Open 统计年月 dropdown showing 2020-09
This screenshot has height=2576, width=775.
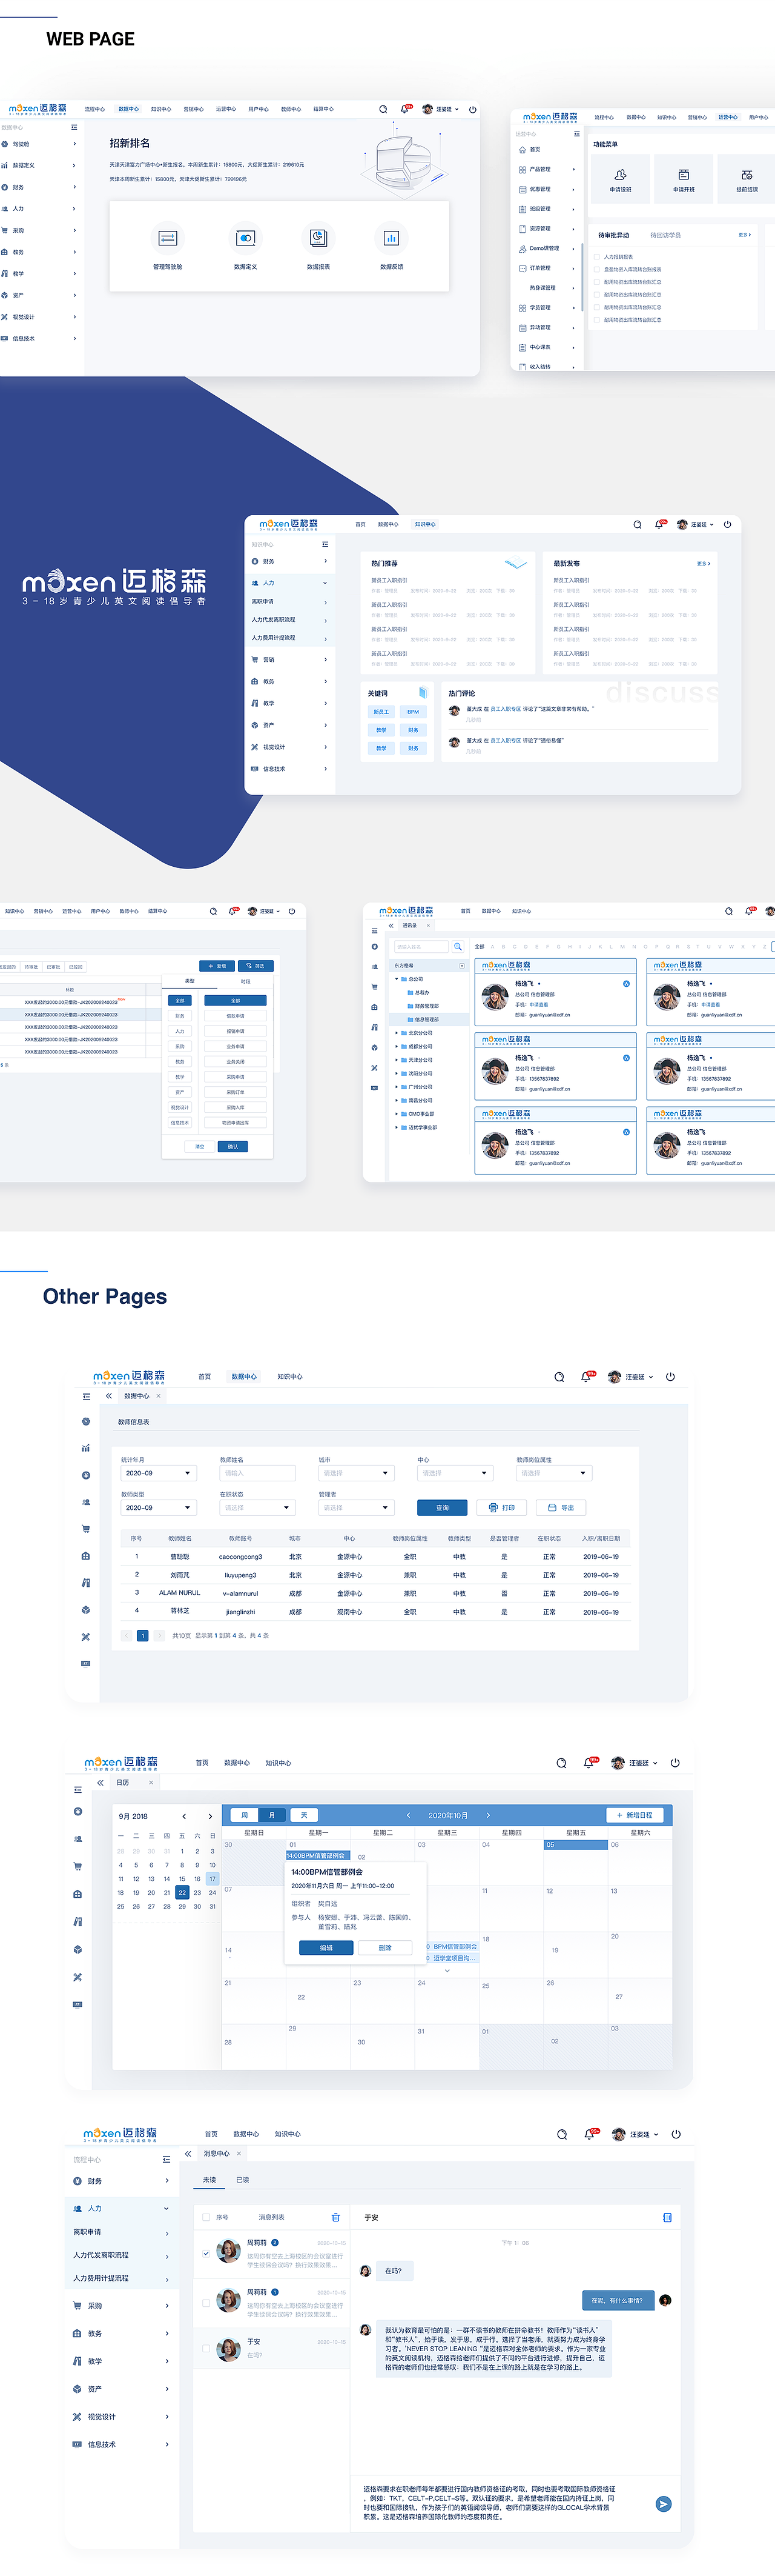158,1473
